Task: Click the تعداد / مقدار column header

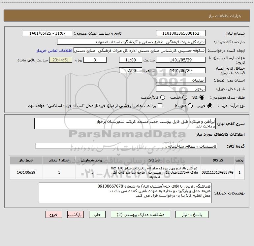Action: (59, 160)
